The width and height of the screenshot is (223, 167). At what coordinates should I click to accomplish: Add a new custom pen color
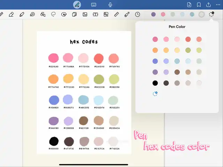click(x=155, y=94)
